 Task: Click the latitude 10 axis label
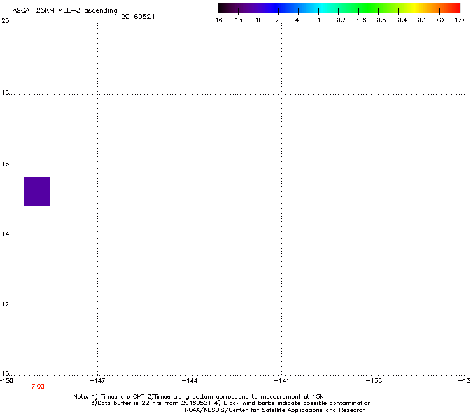point(5,373)
